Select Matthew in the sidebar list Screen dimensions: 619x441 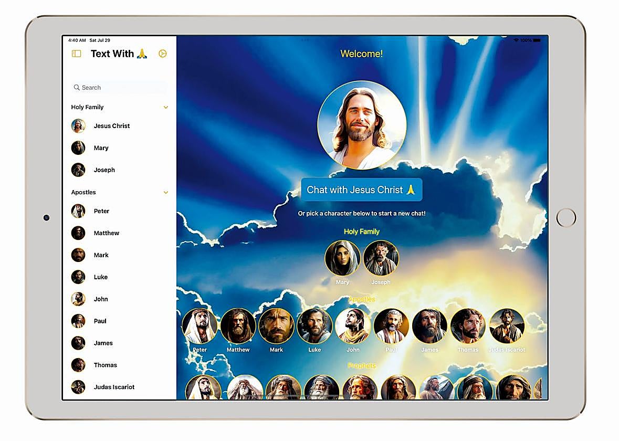point(106,233)
